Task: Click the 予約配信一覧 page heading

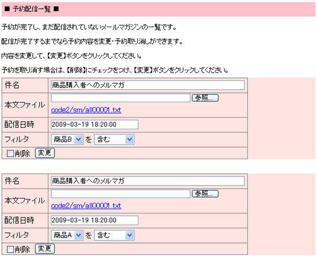Action: [x=32, y=9]
